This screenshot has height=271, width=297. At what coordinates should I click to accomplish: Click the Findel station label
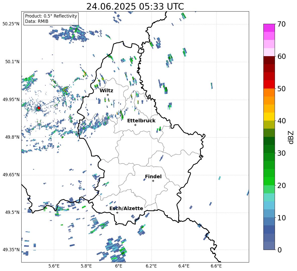coord(153,176)
